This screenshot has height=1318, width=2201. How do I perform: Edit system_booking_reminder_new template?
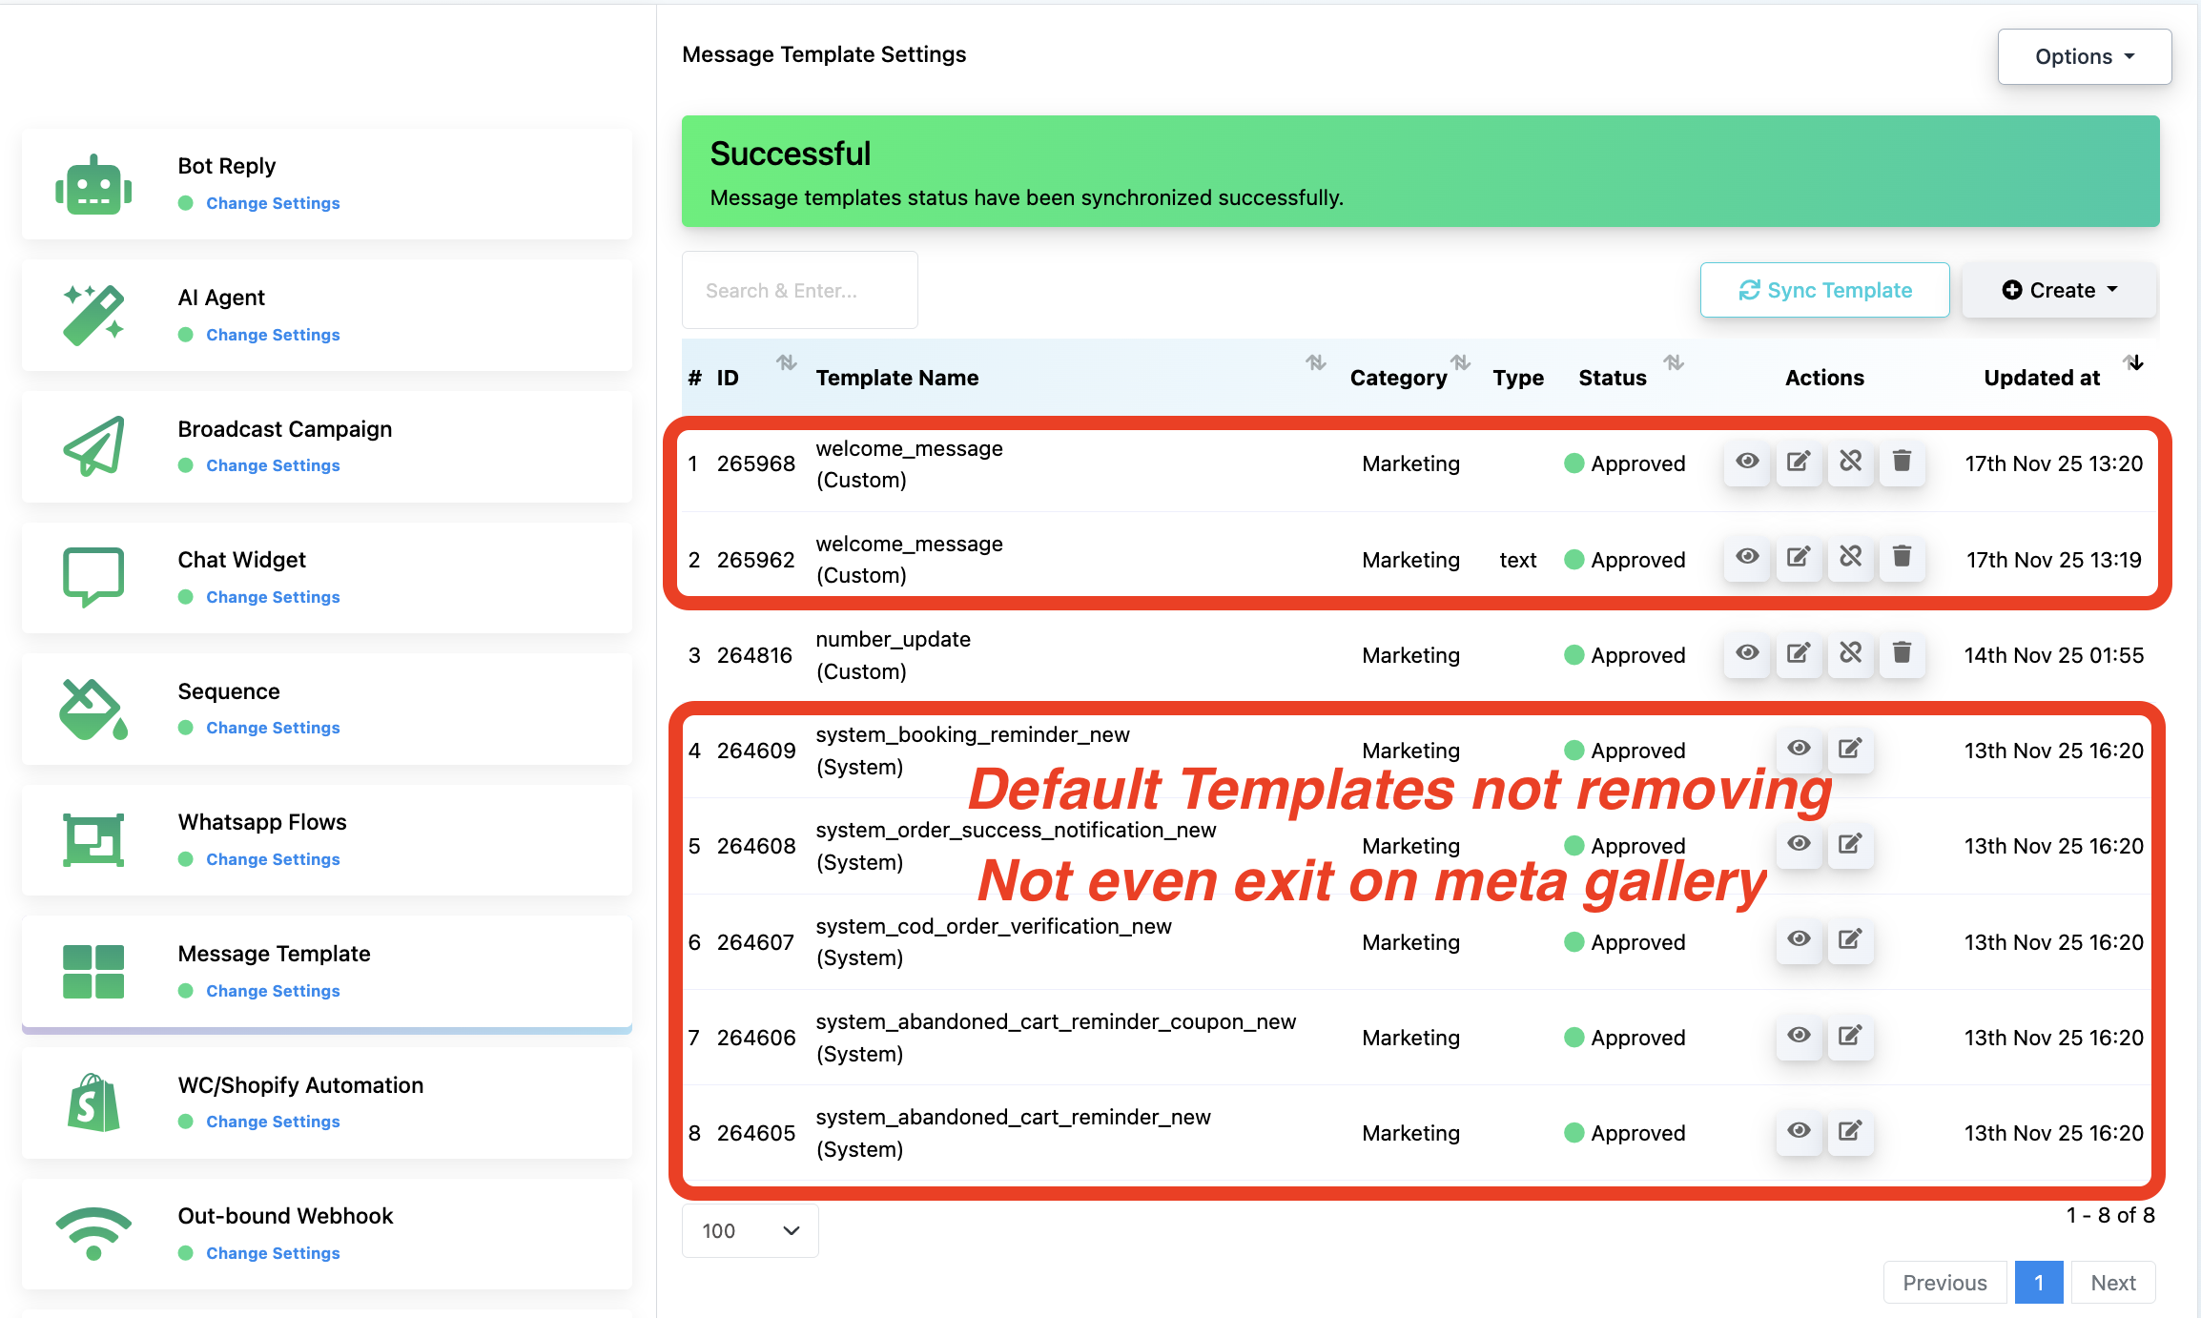tap(1850, 750)
